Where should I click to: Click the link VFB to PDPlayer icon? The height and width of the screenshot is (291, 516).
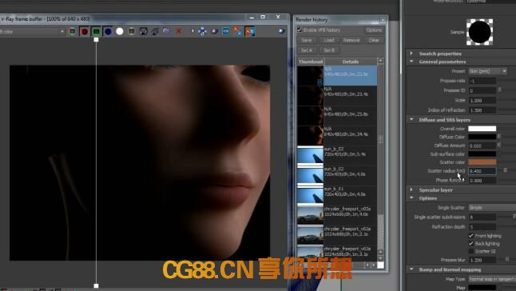click(226, 31)
